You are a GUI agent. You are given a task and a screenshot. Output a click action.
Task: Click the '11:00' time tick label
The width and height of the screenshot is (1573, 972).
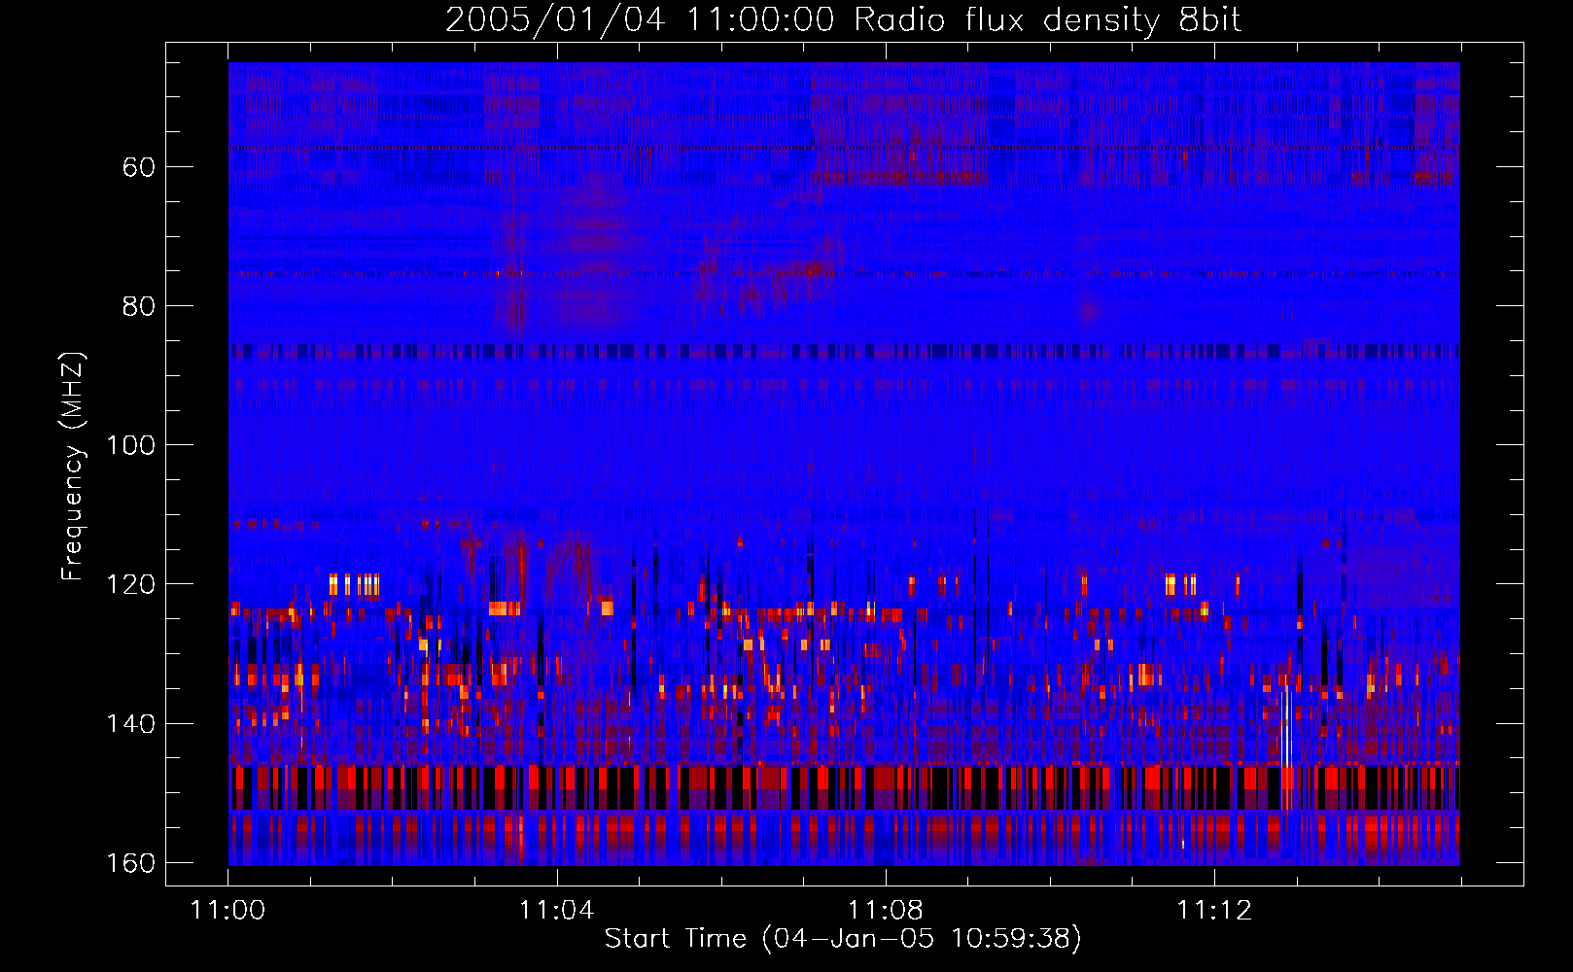(x=227, y=911)
